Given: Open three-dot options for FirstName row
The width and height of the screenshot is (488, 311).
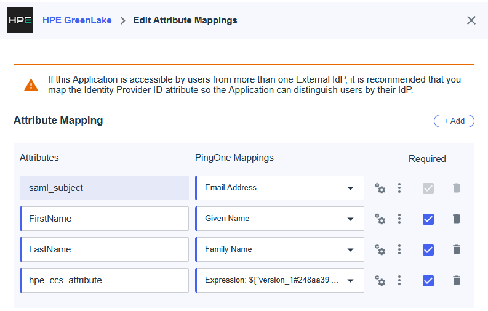Looking at the screenshot, I should [x=399, y=219].
